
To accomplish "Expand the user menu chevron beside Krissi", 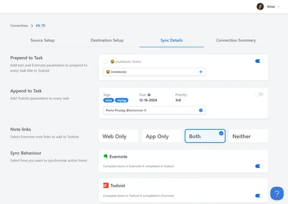I will tap(279, 7).
